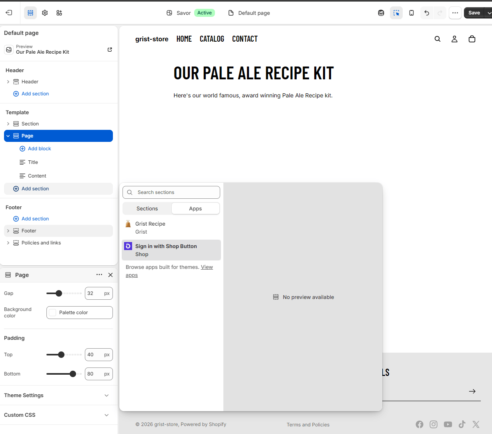Switch to the Sections tab

(x=147, y=208)
